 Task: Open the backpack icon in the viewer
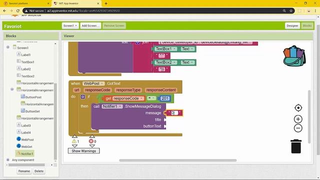(x=294, y=56)
